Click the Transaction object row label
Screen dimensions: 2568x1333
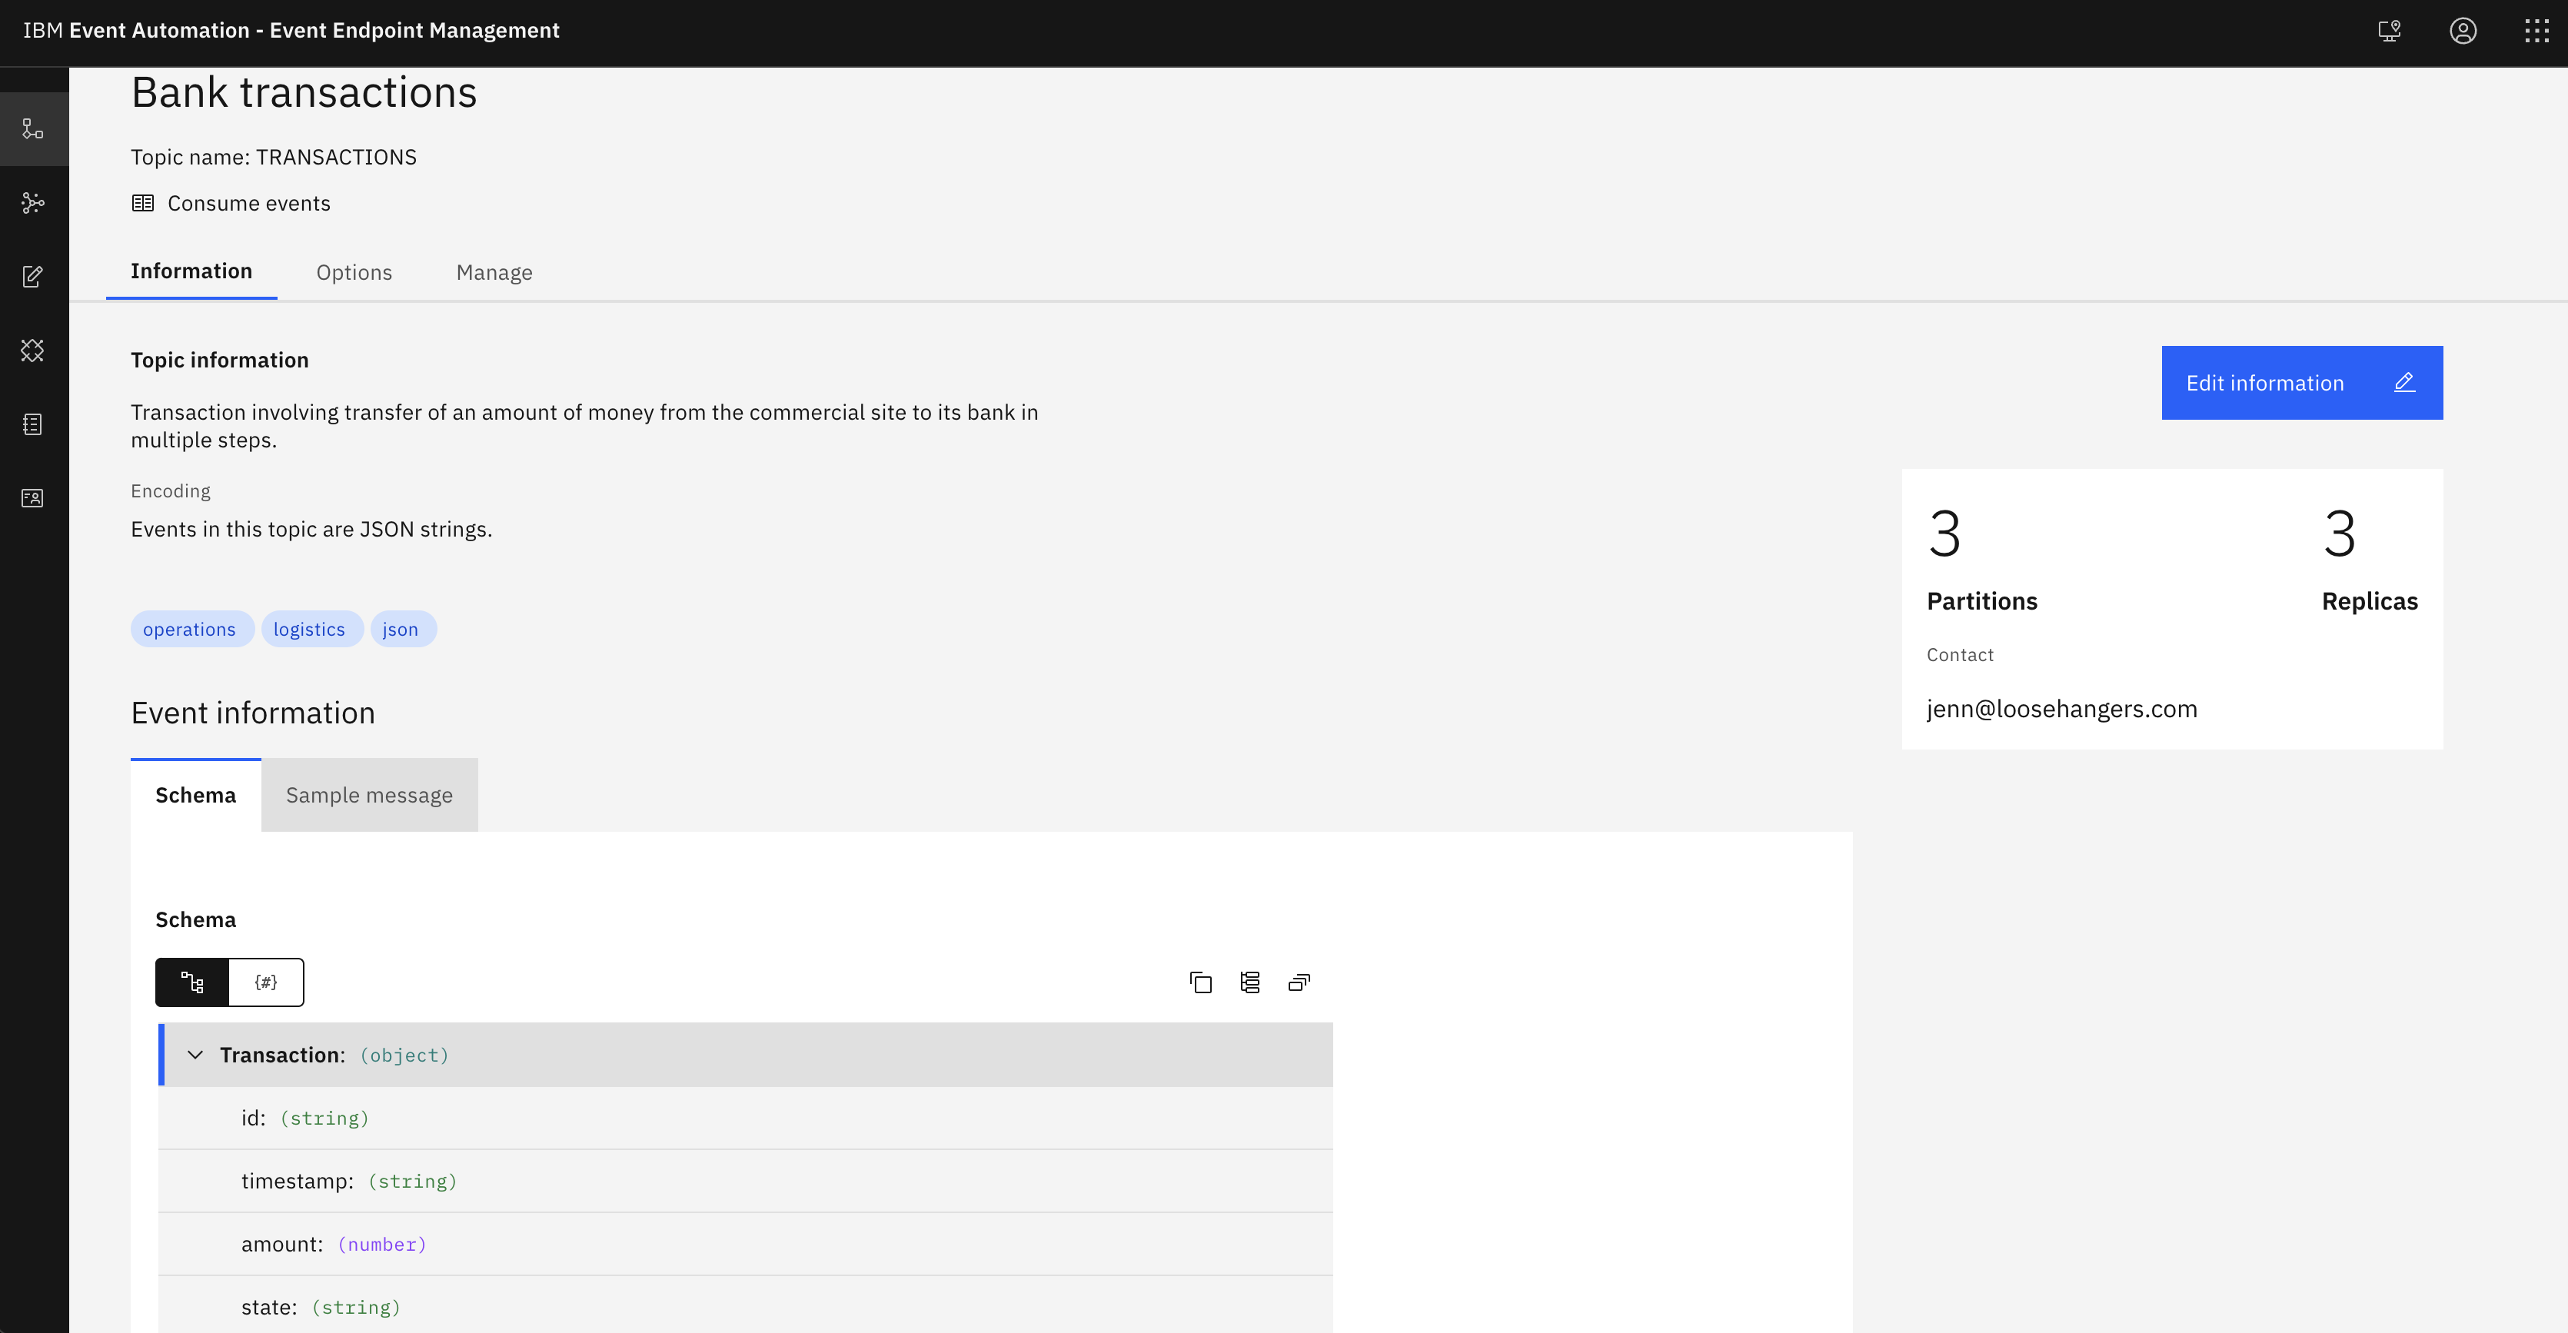click(282, 1055)
